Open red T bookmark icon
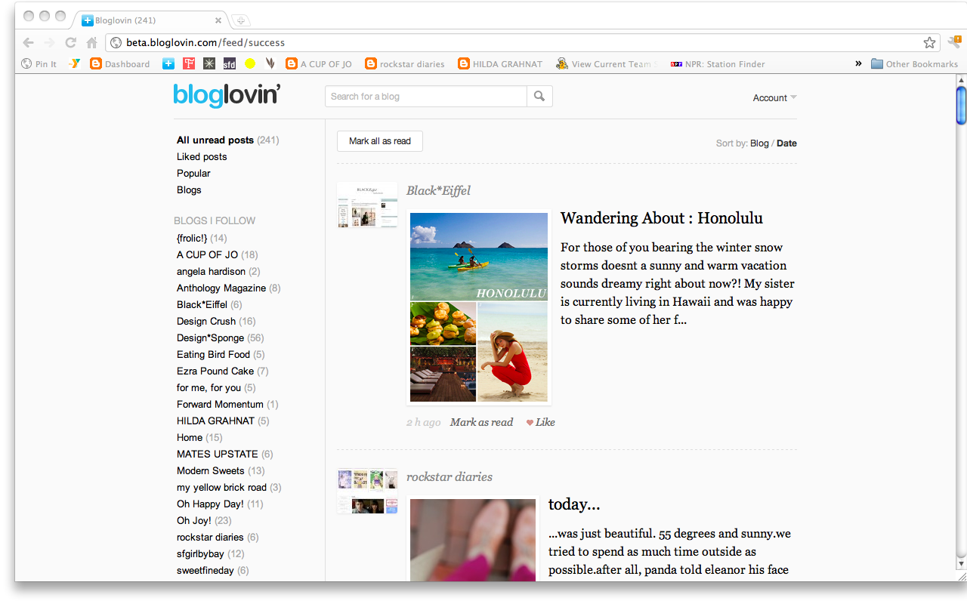Image resolution: width=967 pixels, height=604 pixels. point(189,64)
